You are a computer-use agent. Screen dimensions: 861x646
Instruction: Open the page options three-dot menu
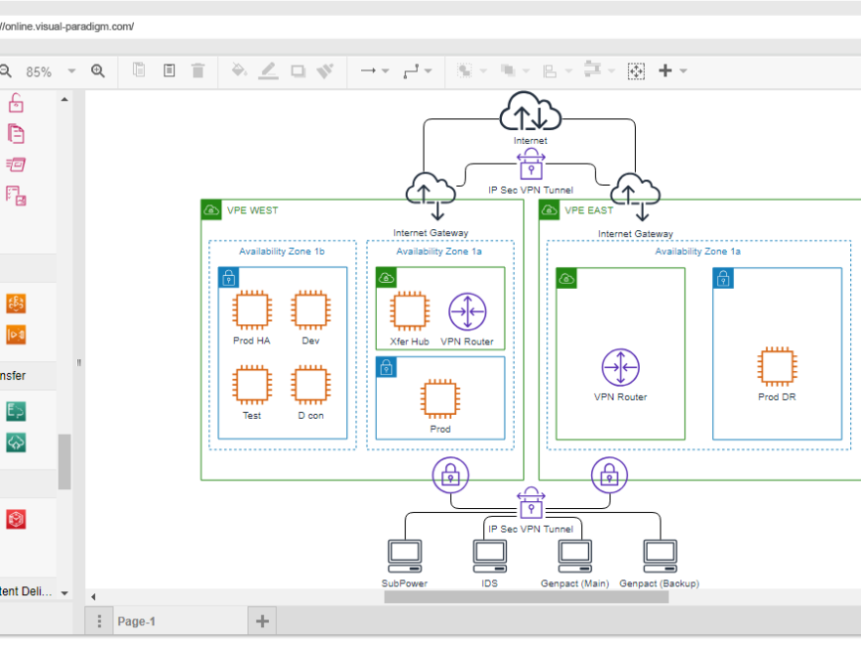coord(99,621)
